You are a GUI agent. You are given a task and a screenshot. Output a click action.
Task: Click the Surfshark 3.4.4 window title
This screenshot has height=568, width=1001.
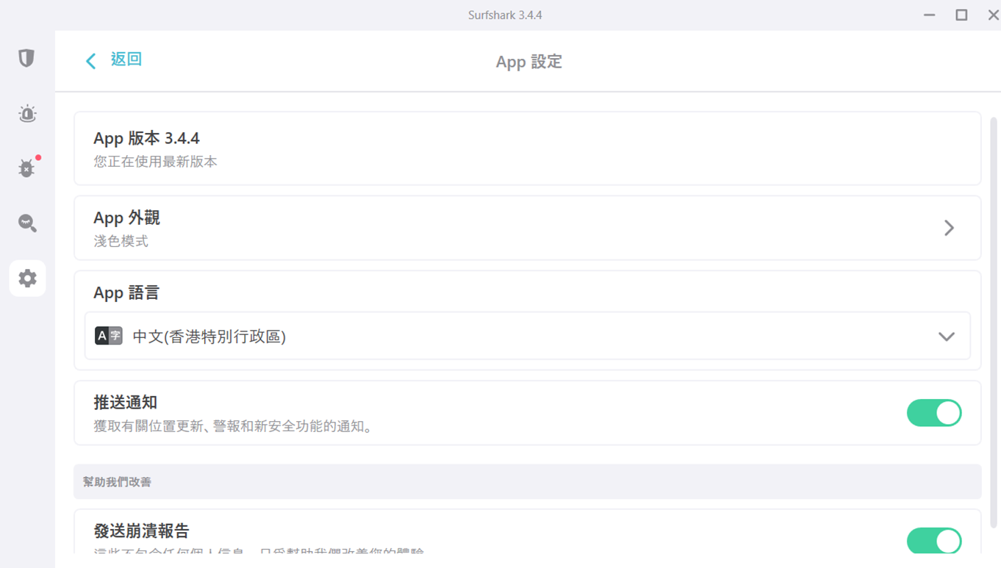505,15
